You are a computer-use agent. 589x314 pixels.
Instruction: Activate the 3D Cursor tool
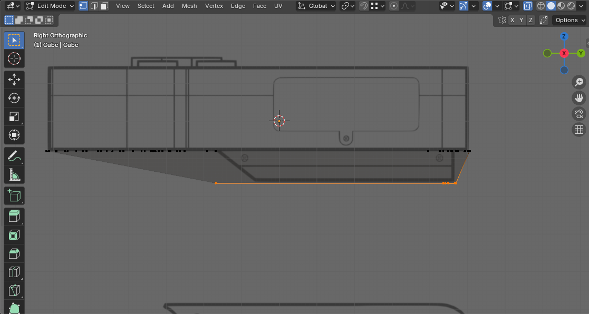click(x=14, y=59)
